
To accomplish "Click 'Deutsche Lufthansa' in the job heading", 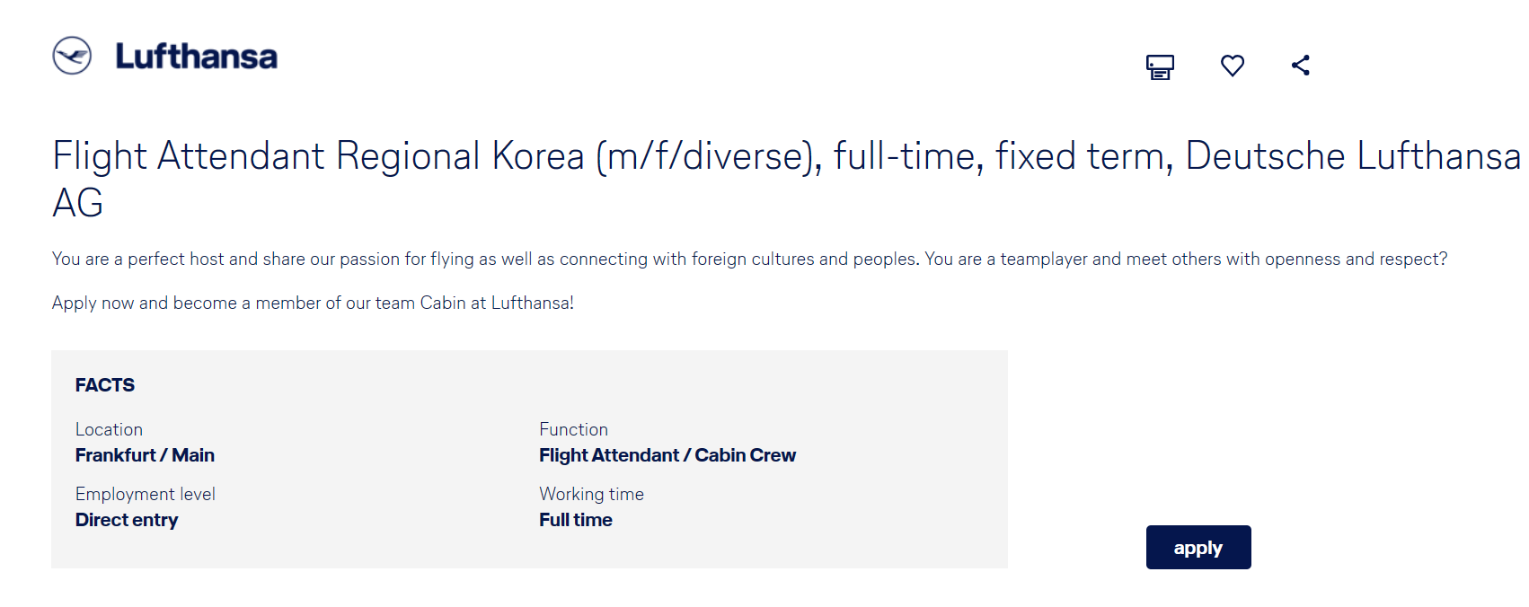I will (x=1353, y=155).
